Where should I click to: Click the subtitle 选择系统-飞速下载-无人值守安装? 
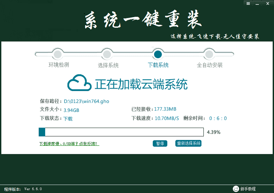(x=215, y=37)
